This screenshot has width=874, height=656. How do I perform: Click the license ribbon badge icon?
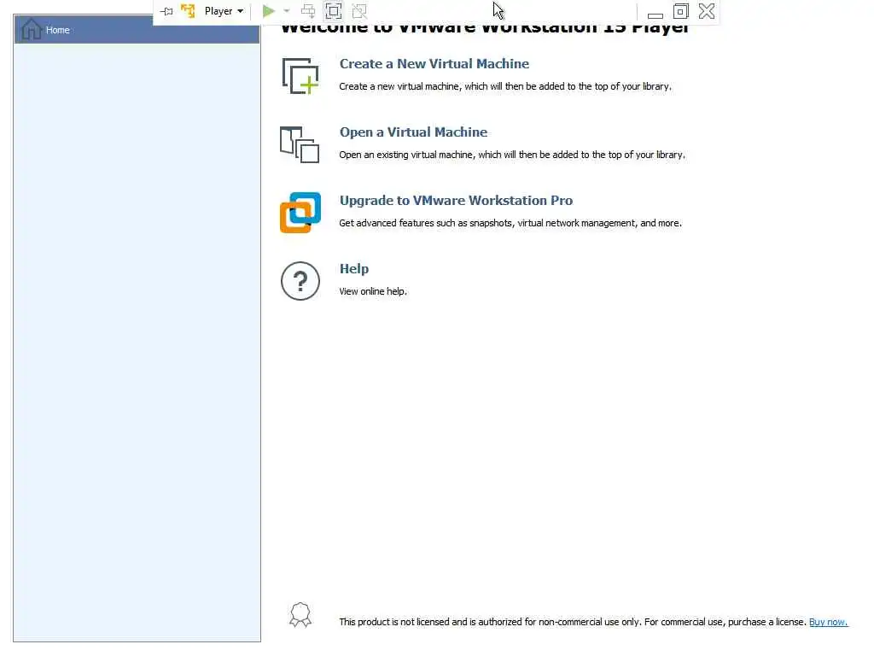point(300,615)
